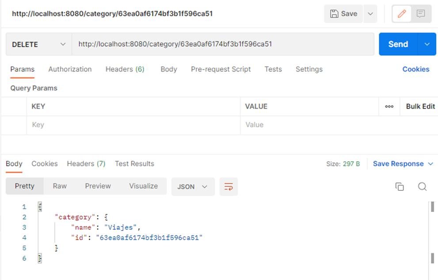Click the query param Key input field
Screen dimensions: 438x280
(x=133, y=125)
